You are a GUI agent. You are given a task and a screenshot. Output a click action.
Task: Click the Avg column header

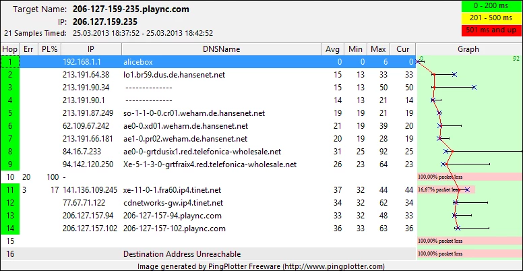pyautogui.click(x=333, y=49)
